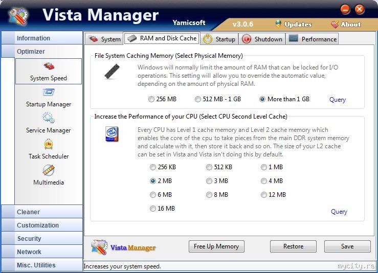
Task: Choose 16 MB L2 cache size
Action: [x=163, y=209]
